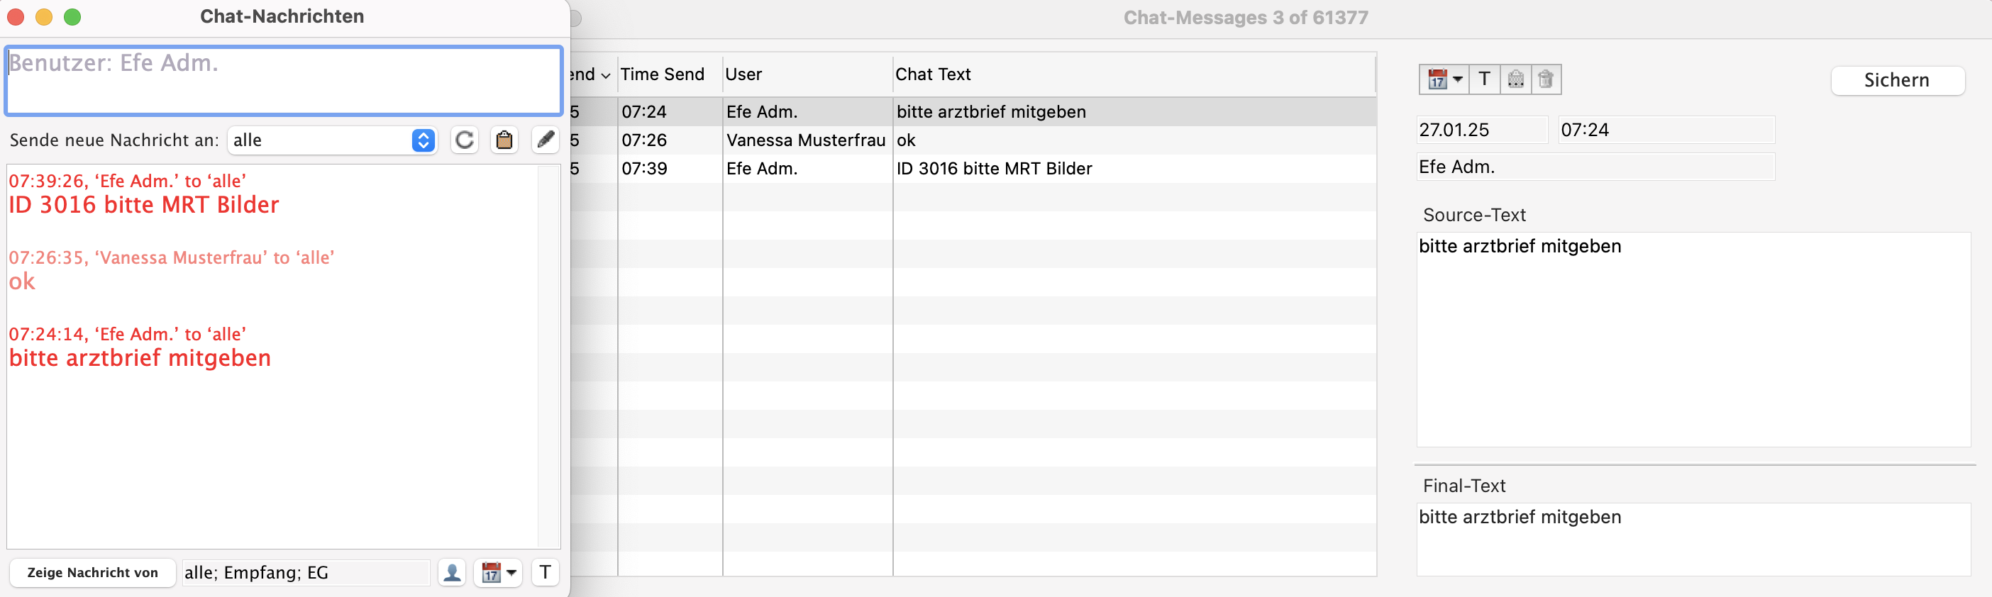The height and width of the screenshot is (597, 1992).
Task: Click the User column header
Action: pyautogui.click(x=743, y=74)
